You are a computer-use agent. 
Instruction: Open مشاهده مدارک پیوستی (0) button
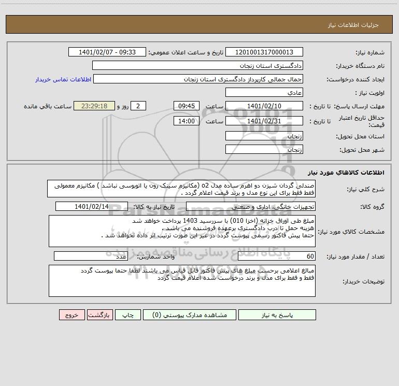190,315
